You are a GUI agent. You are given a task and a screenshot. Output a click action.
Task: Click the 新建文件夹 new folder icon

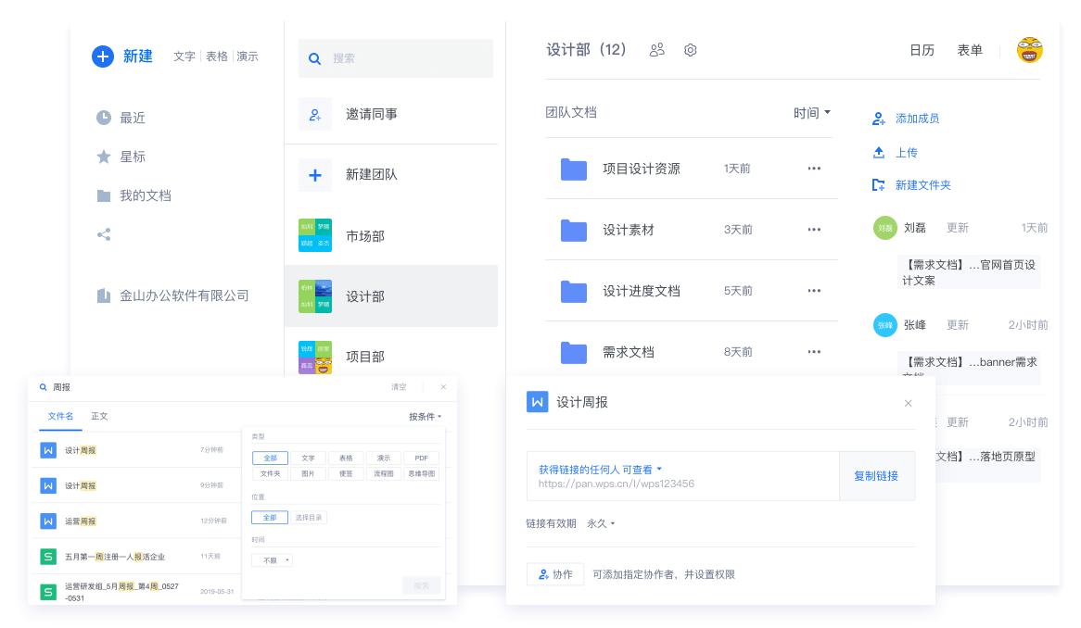click(x=879, y=185)
